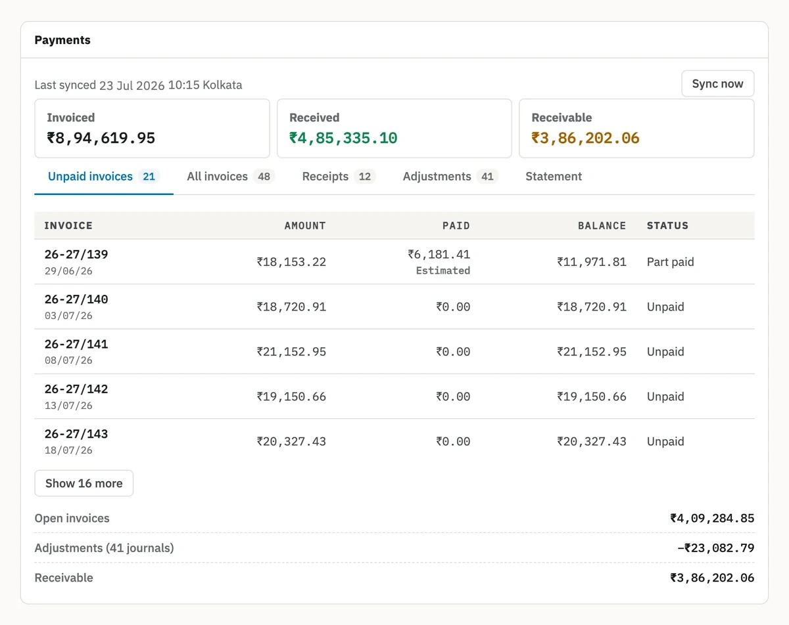Click the Unpaid status of invoice 26-27/141
The height and width of the screenshot is (625, 789).
tap(665, 352)
